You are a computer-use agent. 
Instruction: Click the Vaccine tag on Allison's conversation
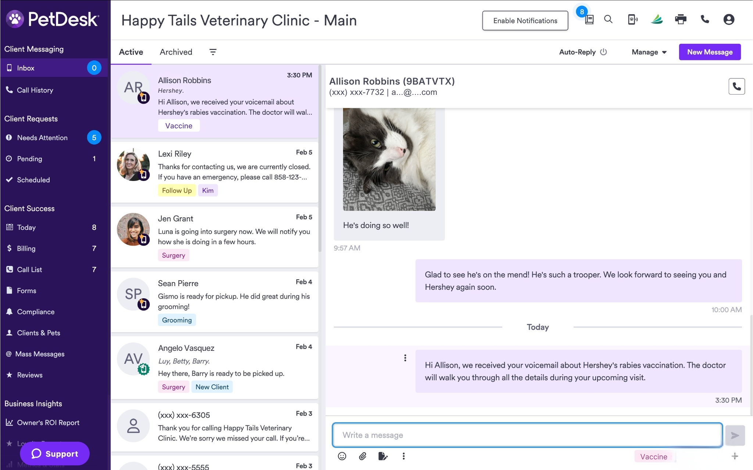179,125
